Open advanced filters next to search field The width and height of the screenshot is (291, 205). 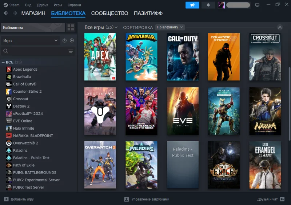(71, 51)
